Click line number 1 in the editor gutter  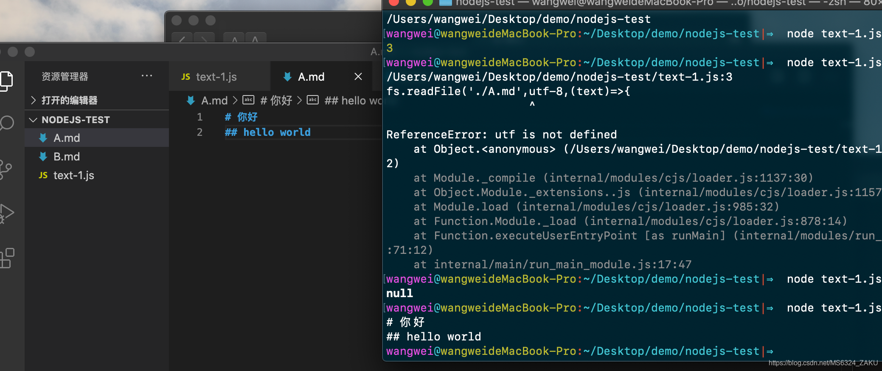click(199, 117)
